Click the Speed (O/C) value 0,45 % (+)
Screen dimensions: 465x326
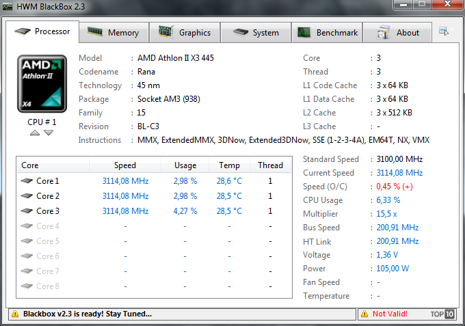tap(395, 187)
